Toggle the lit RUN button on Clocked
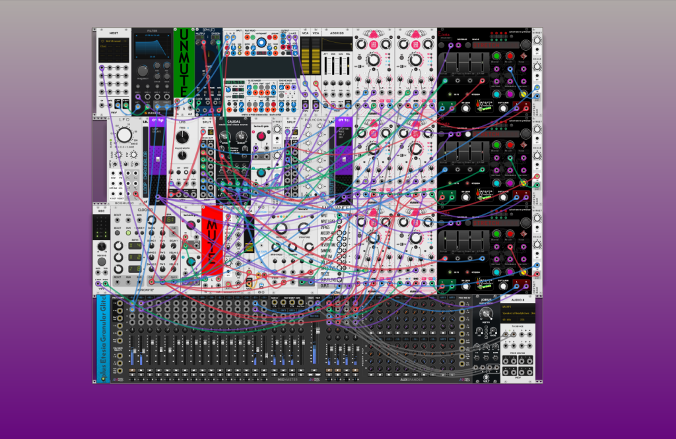The width and height of the screenshot is (676, 439). click(x=128, y=233)
